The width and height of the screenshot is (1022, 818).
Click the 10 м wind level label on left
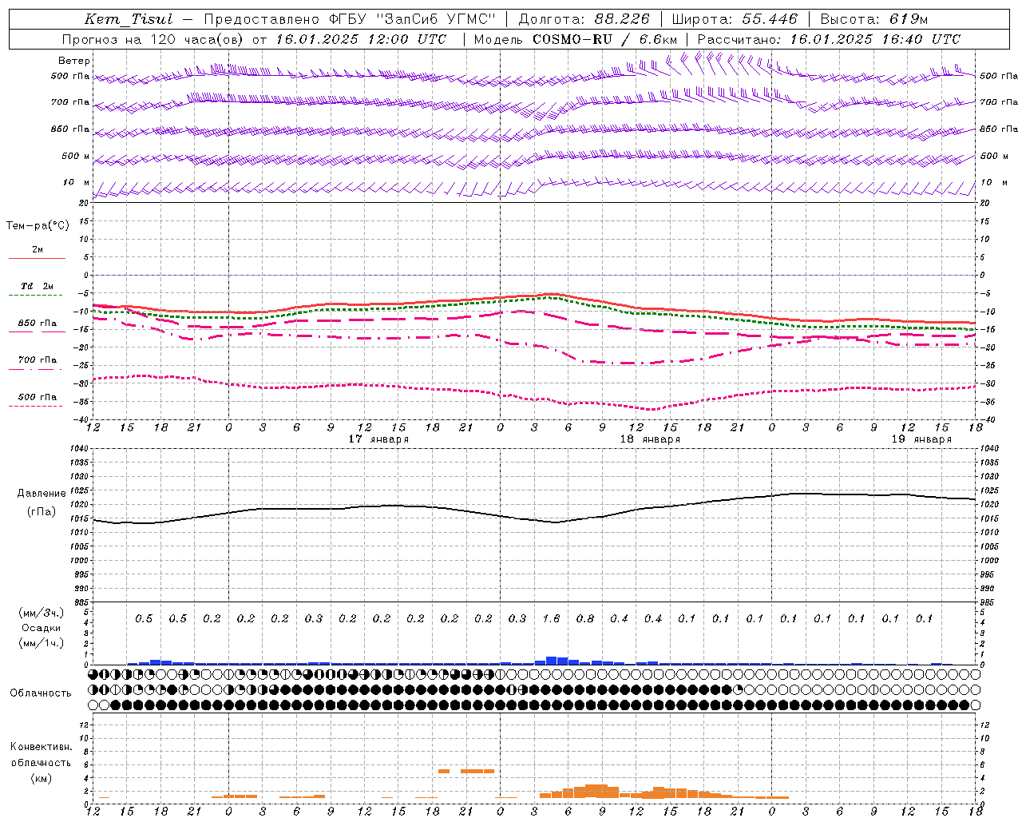[x=76, y=183]
